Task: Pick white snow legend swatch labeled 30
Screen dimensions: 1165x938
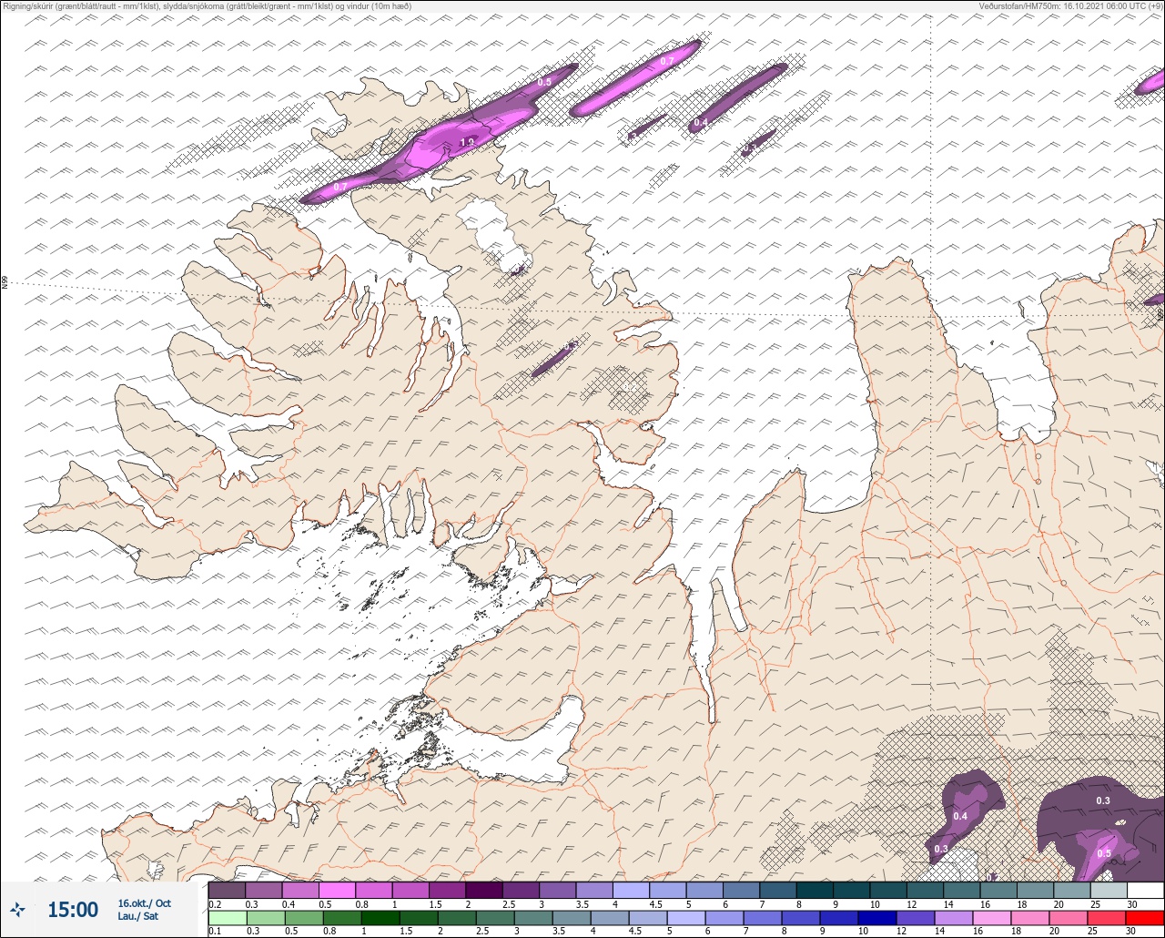Action: pos(1145,890)
